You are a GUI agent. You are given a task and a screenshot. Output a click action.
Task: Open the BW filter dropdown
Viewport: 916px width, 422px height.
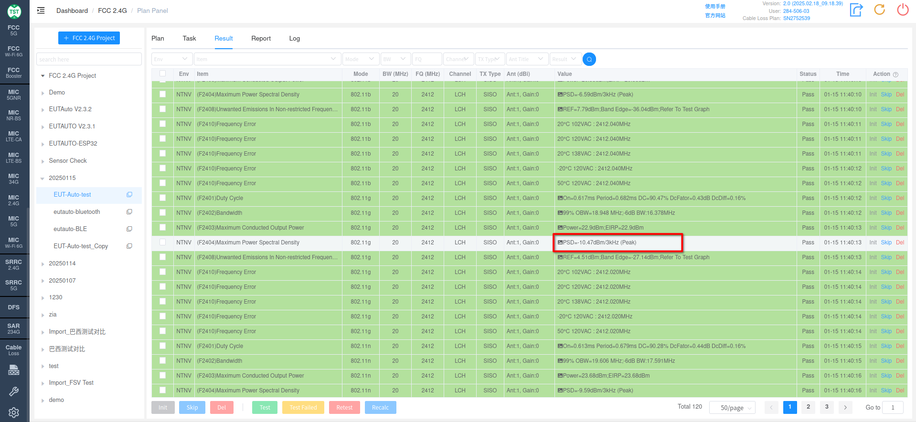pos(395,59)
